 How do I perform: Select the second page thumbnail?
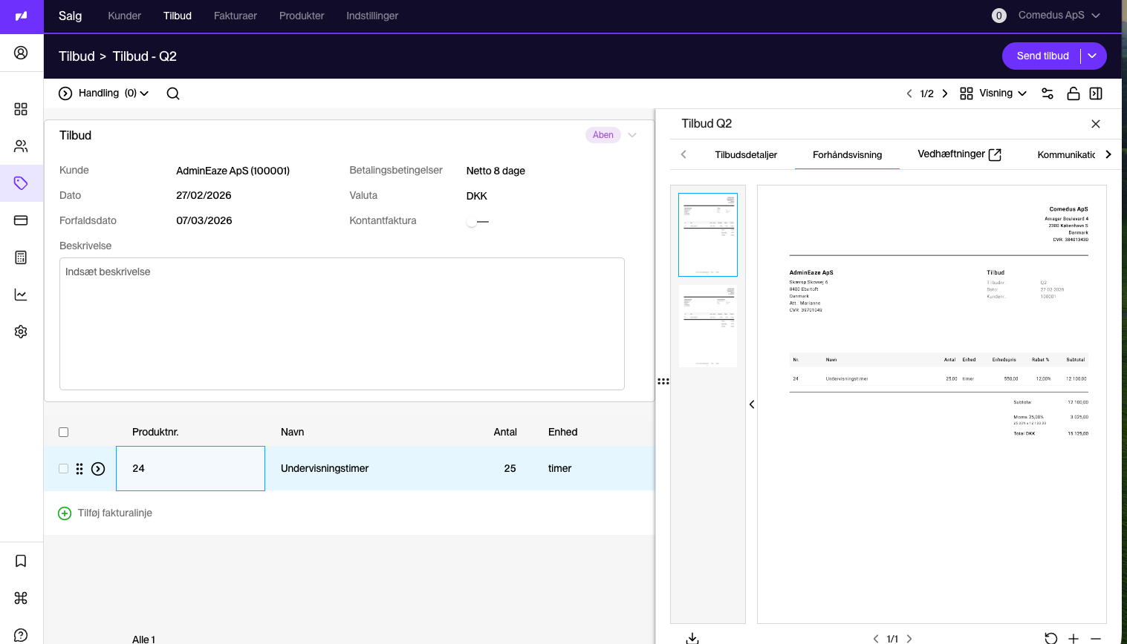708,326
